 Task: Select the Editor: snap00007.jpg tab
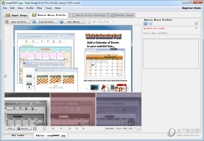coord(51,136)
